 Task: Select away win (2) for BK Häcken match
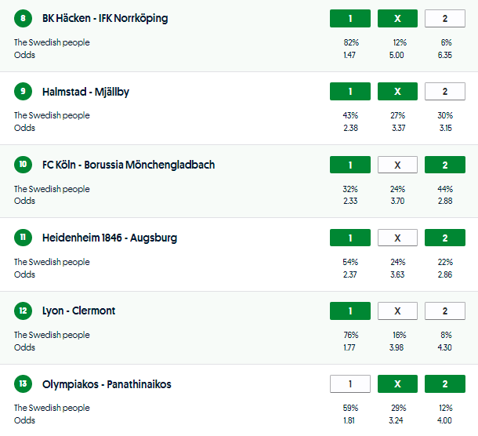click(444, 19)
